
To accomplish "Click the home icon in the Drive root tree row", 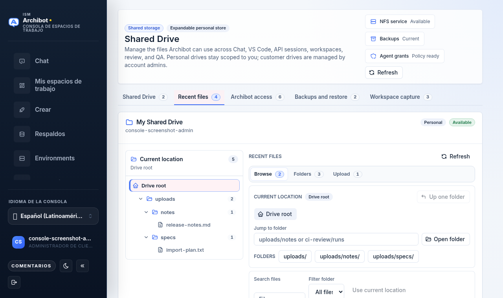I will 136,186.
